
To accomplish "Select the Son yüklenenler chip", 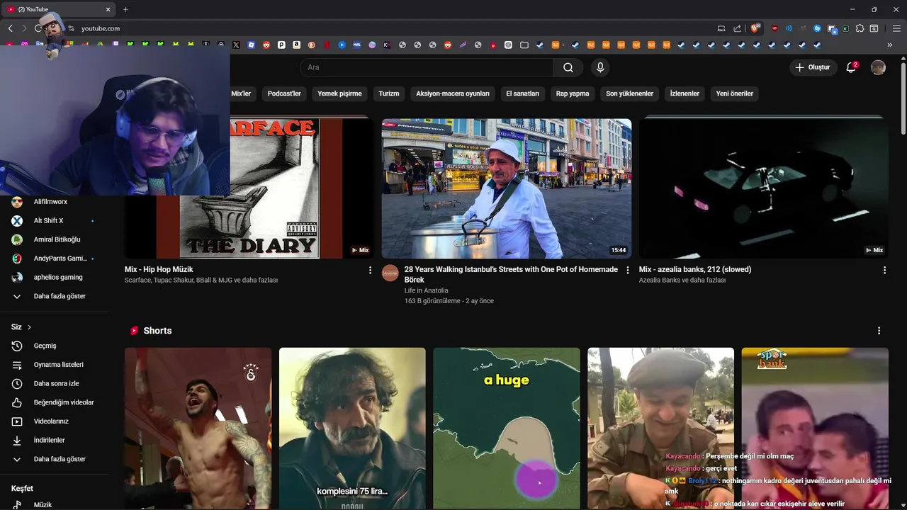I will pos(630,93).
